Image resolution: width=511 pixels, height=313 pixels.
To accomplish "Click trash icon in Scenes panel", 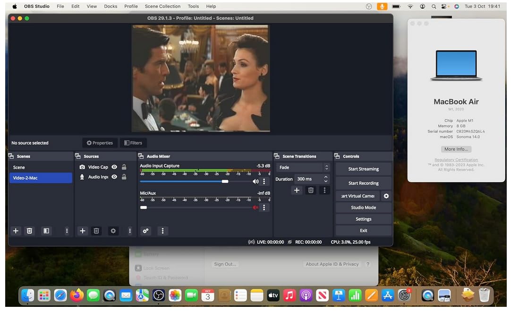I will 29,231.
